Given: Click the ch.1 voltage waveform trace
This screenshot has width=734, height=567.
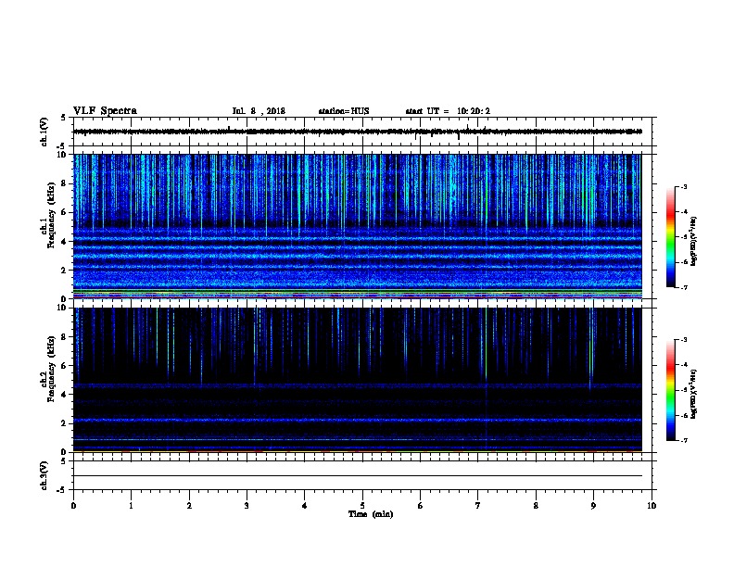Looking at the screenshot, I should 358,132.
